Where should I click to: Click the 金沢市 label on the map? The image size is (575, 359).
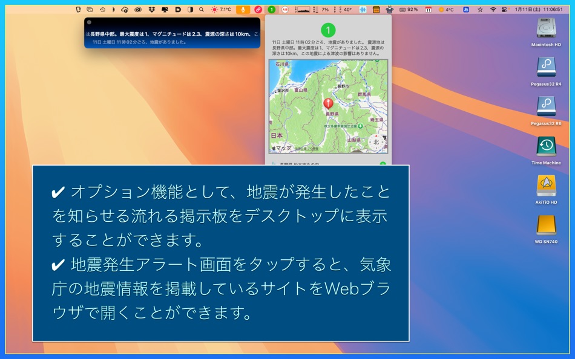point(283,90)
